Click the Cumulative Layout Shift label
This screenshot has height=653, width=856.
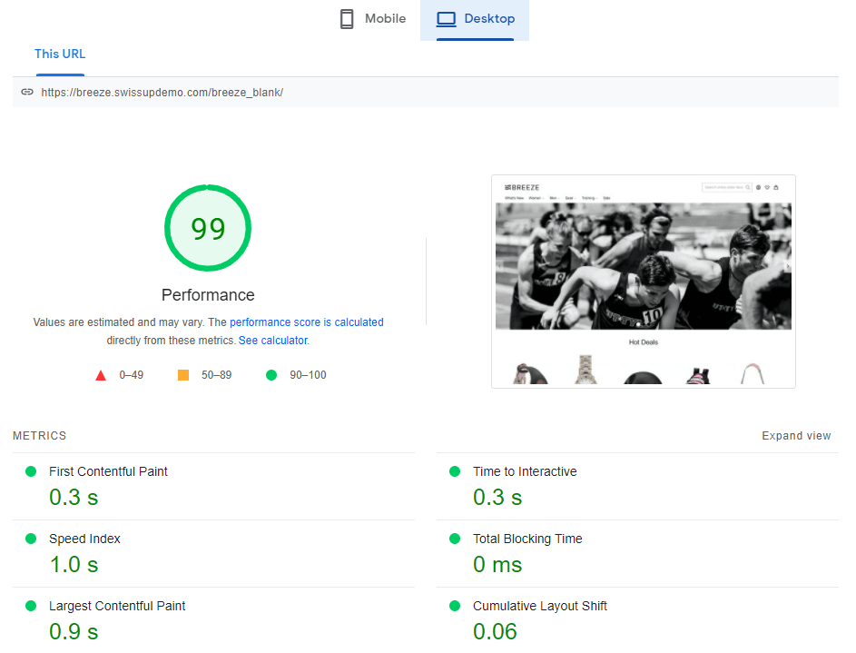pyautogui.click(x=540, y=606)
